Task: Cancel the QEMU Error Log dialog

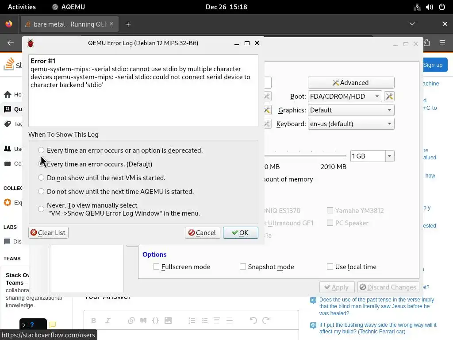Action: point(202,233)
